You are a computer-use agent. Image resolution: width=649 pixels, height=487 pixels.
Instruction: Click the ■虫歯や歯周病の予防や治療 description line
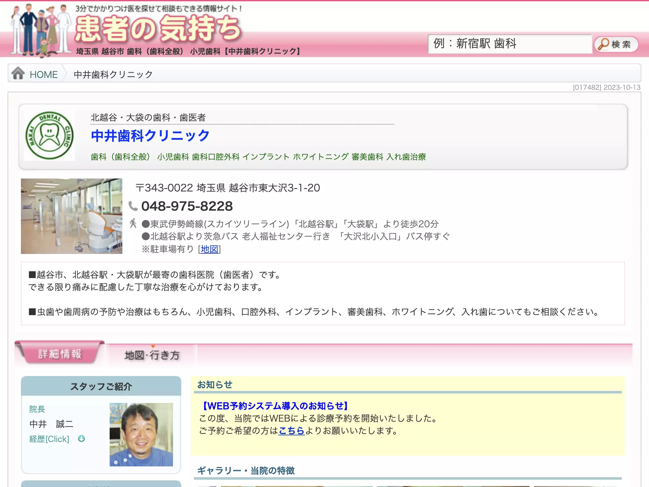point(314,312)
